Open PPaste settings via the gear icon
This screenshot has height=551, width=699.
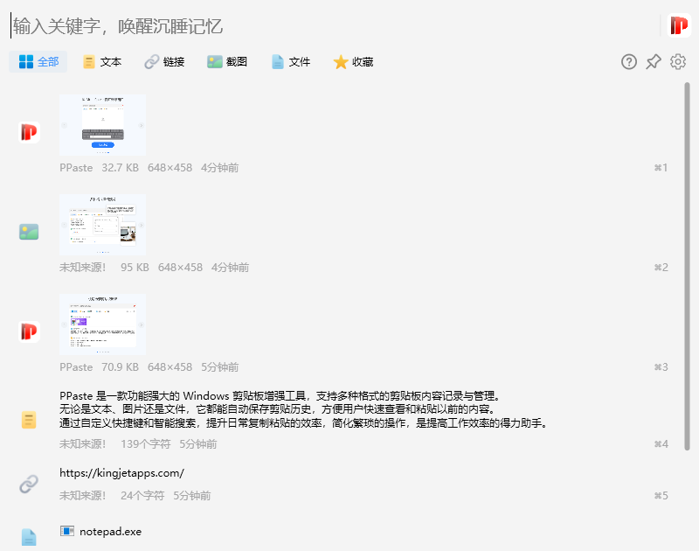click(x=678, y=62)
